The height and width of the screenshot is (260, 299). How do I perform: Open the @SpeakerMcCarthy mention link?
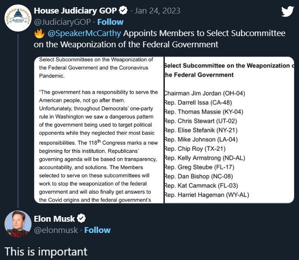coord(83,33)
